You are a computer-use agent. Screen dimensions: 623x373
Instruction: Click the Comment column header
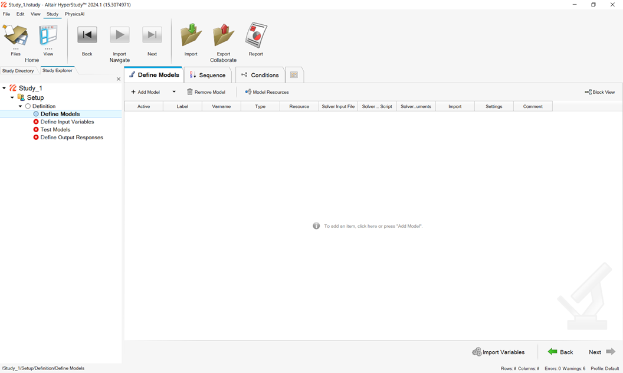click(x=533, y=106)
